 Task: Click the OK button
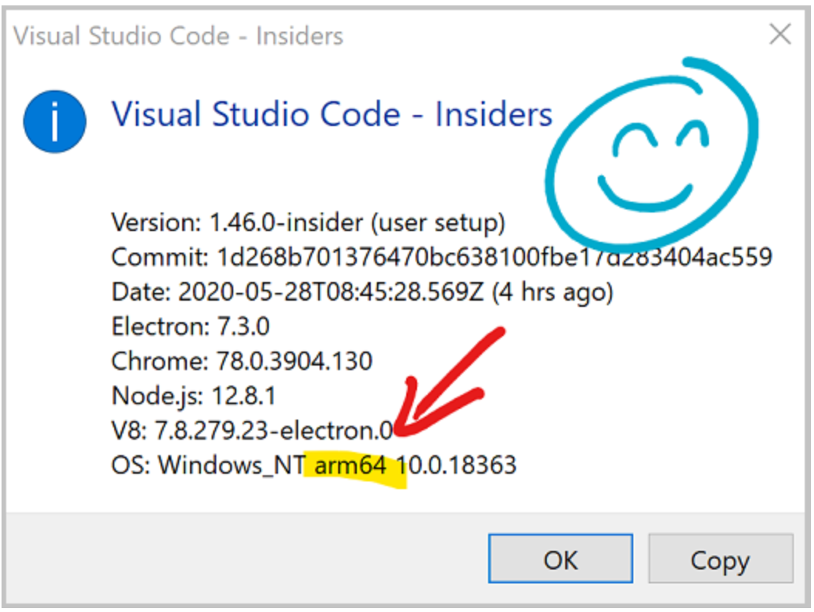(x=560, y=560)
